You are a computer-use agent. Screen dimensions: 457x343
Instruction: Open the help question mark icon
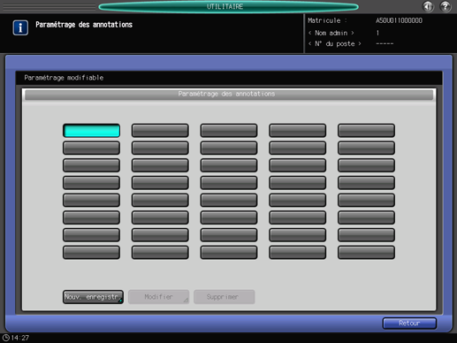[x=446, y=6]
